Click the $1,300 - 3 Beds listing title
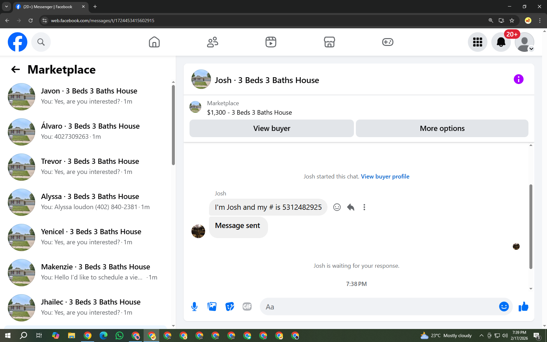547x342 pixels. [x=249, y=112]
